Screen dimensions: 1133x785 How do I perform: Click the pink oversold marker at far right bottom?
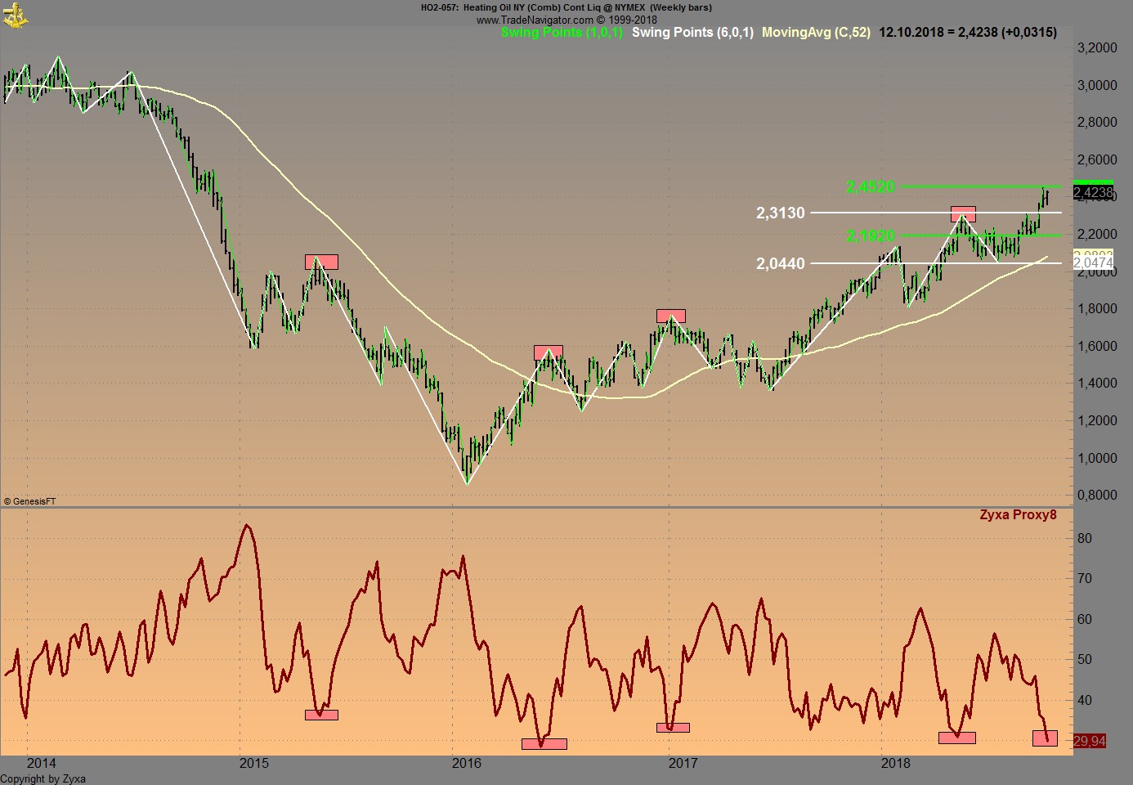[1045, 737]
